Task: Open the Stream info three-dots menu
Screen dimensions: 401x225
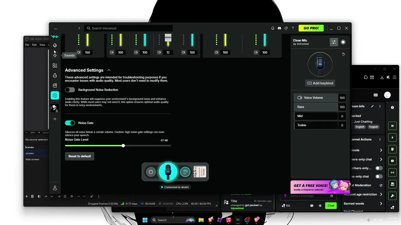Action: [x=380, y=106]
